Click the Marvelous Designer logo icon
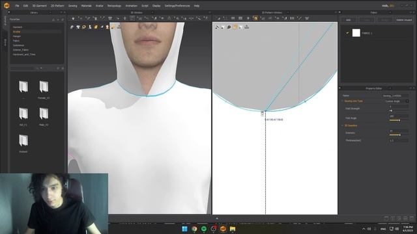The image size is (417, 234). tap(7, 6)
